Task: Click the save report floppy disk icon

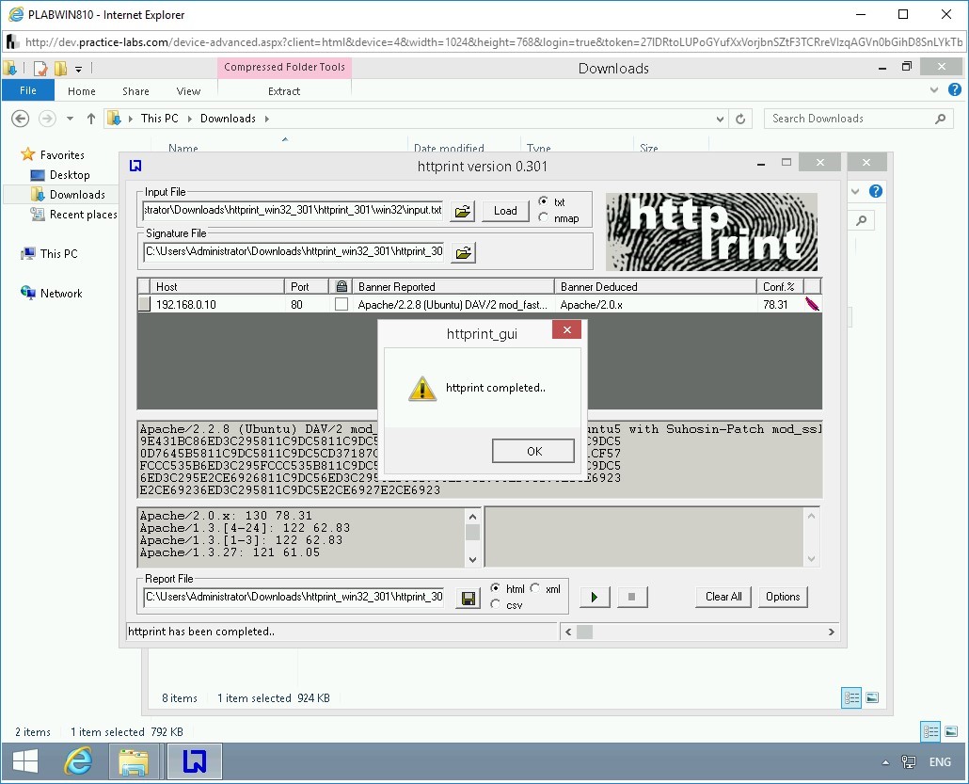Action: [x=468, y=598]
